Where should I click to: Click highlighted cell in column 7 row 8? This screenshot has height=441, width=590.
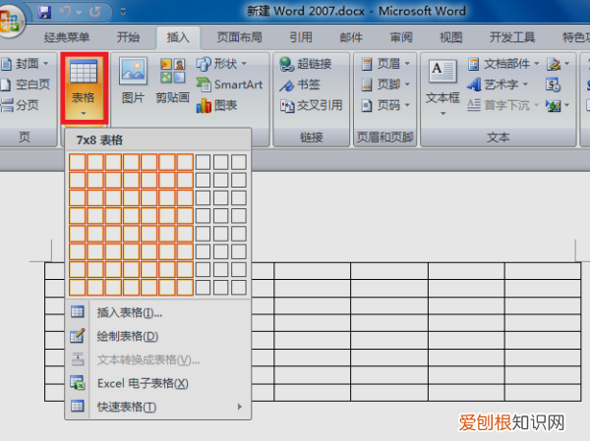(x=185, y=288)
